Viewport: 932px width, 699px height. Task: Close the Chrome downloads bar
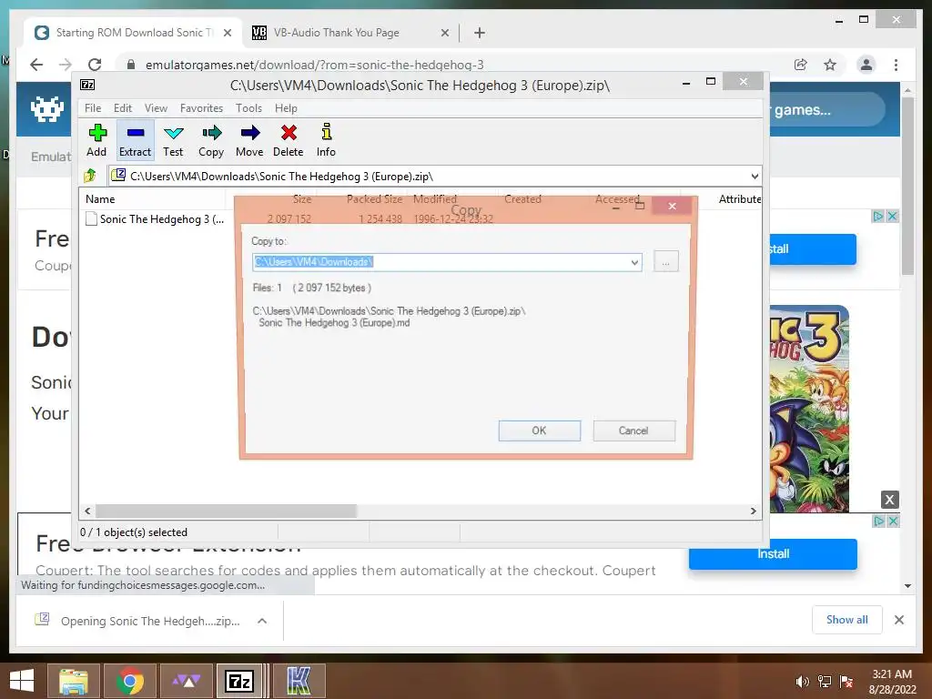[x=898, y=620]
